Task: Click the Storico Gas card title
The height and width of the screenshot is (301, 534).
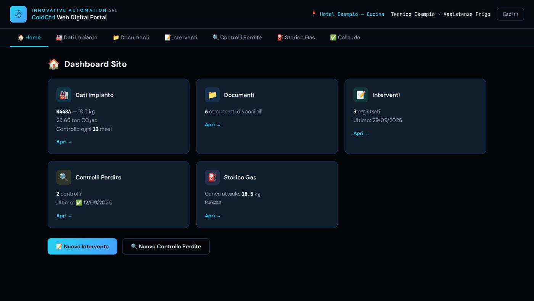Action: [x=240, y=177]
